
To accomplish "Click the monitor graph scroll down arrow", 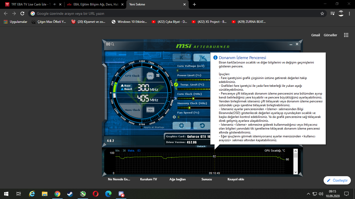I will tap(295, 172).
